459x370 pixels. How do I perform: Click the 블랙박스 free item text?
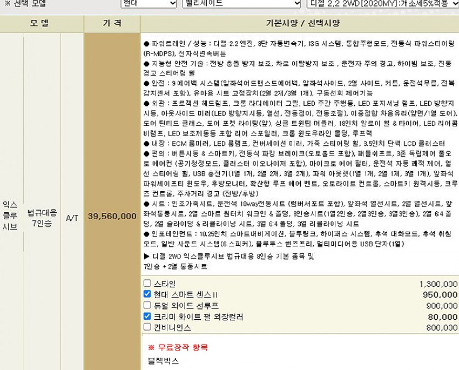coord(163,360)
